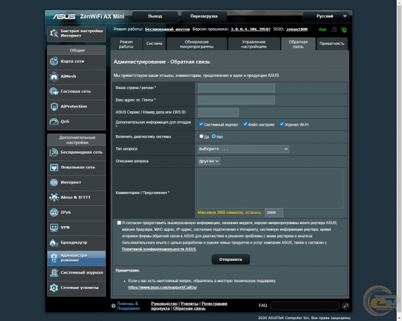Check the consent agreement checkbox
This screenshot has width=402, height=321.
pyautogui.click(x=119, y=223)
